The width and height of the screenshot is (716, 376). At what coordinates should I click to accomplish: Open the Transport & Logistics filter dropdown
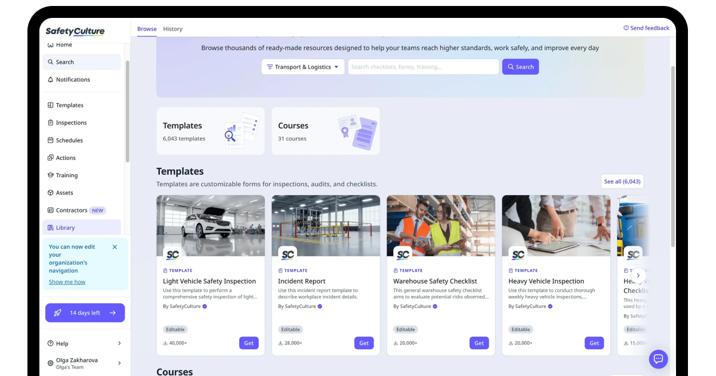[303, 67]
